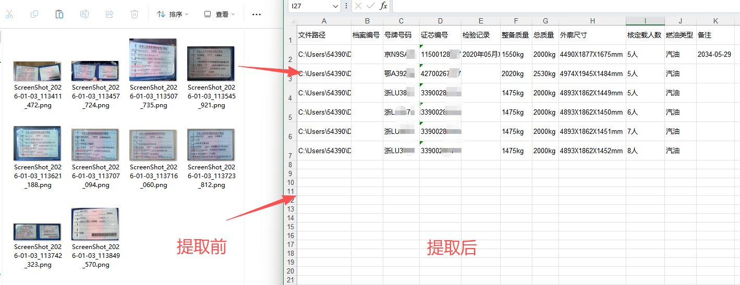740x285 pixels.
Task: Click the 总质量 header cell
Action: pos(545,35)
